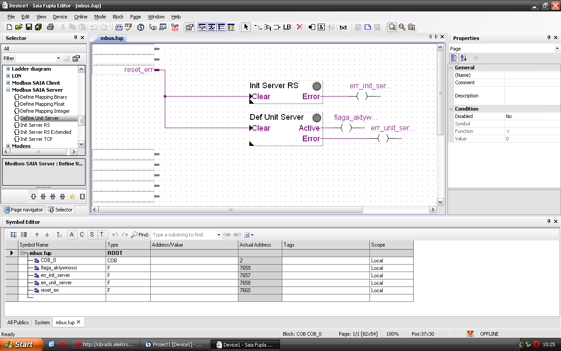
Task: Choose the LB label tool
Action: 287,27
